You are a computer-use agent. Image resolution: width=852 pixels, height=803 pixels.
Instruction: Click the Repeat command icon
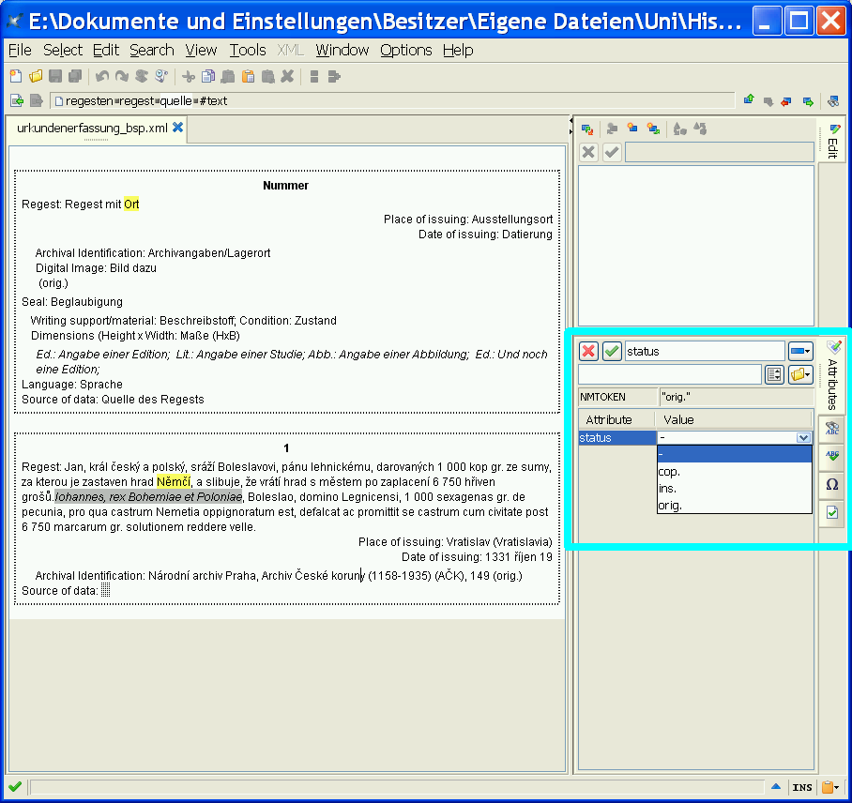click(x=142, y=77)
